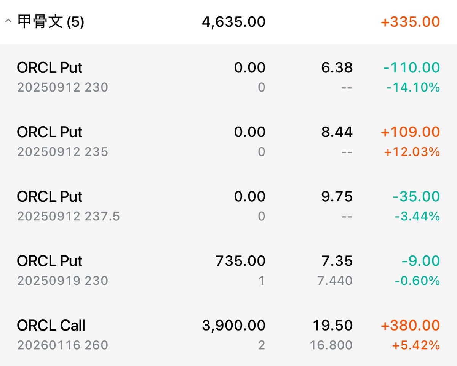
Task: Tap the +380.00 profit value
Action: point(410,326)
